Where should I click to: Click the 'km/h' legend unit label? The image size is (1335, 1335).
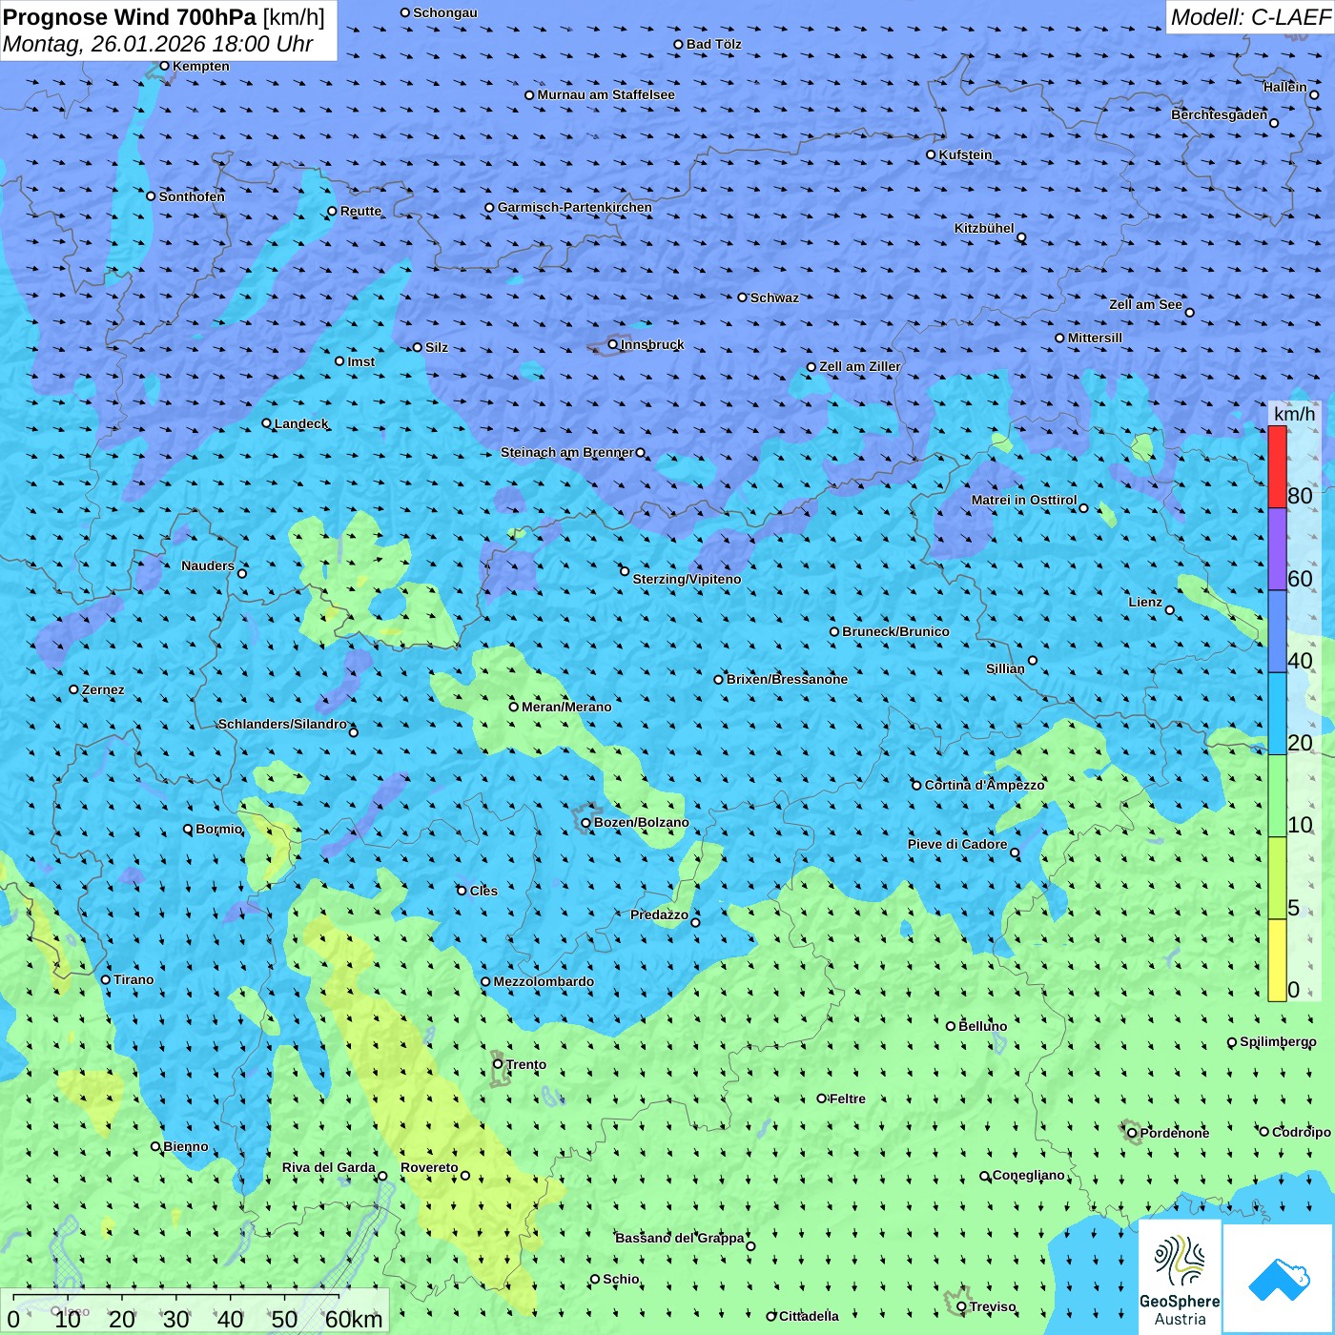[x=1294, y=414]
